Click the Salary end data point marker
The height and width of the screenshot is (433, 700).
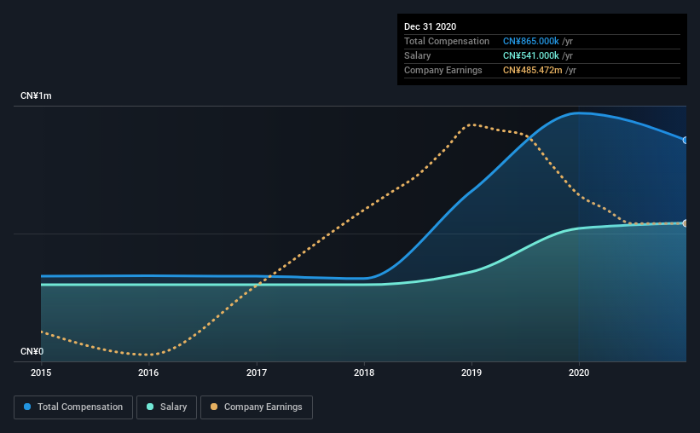click(x=686, y=223)
